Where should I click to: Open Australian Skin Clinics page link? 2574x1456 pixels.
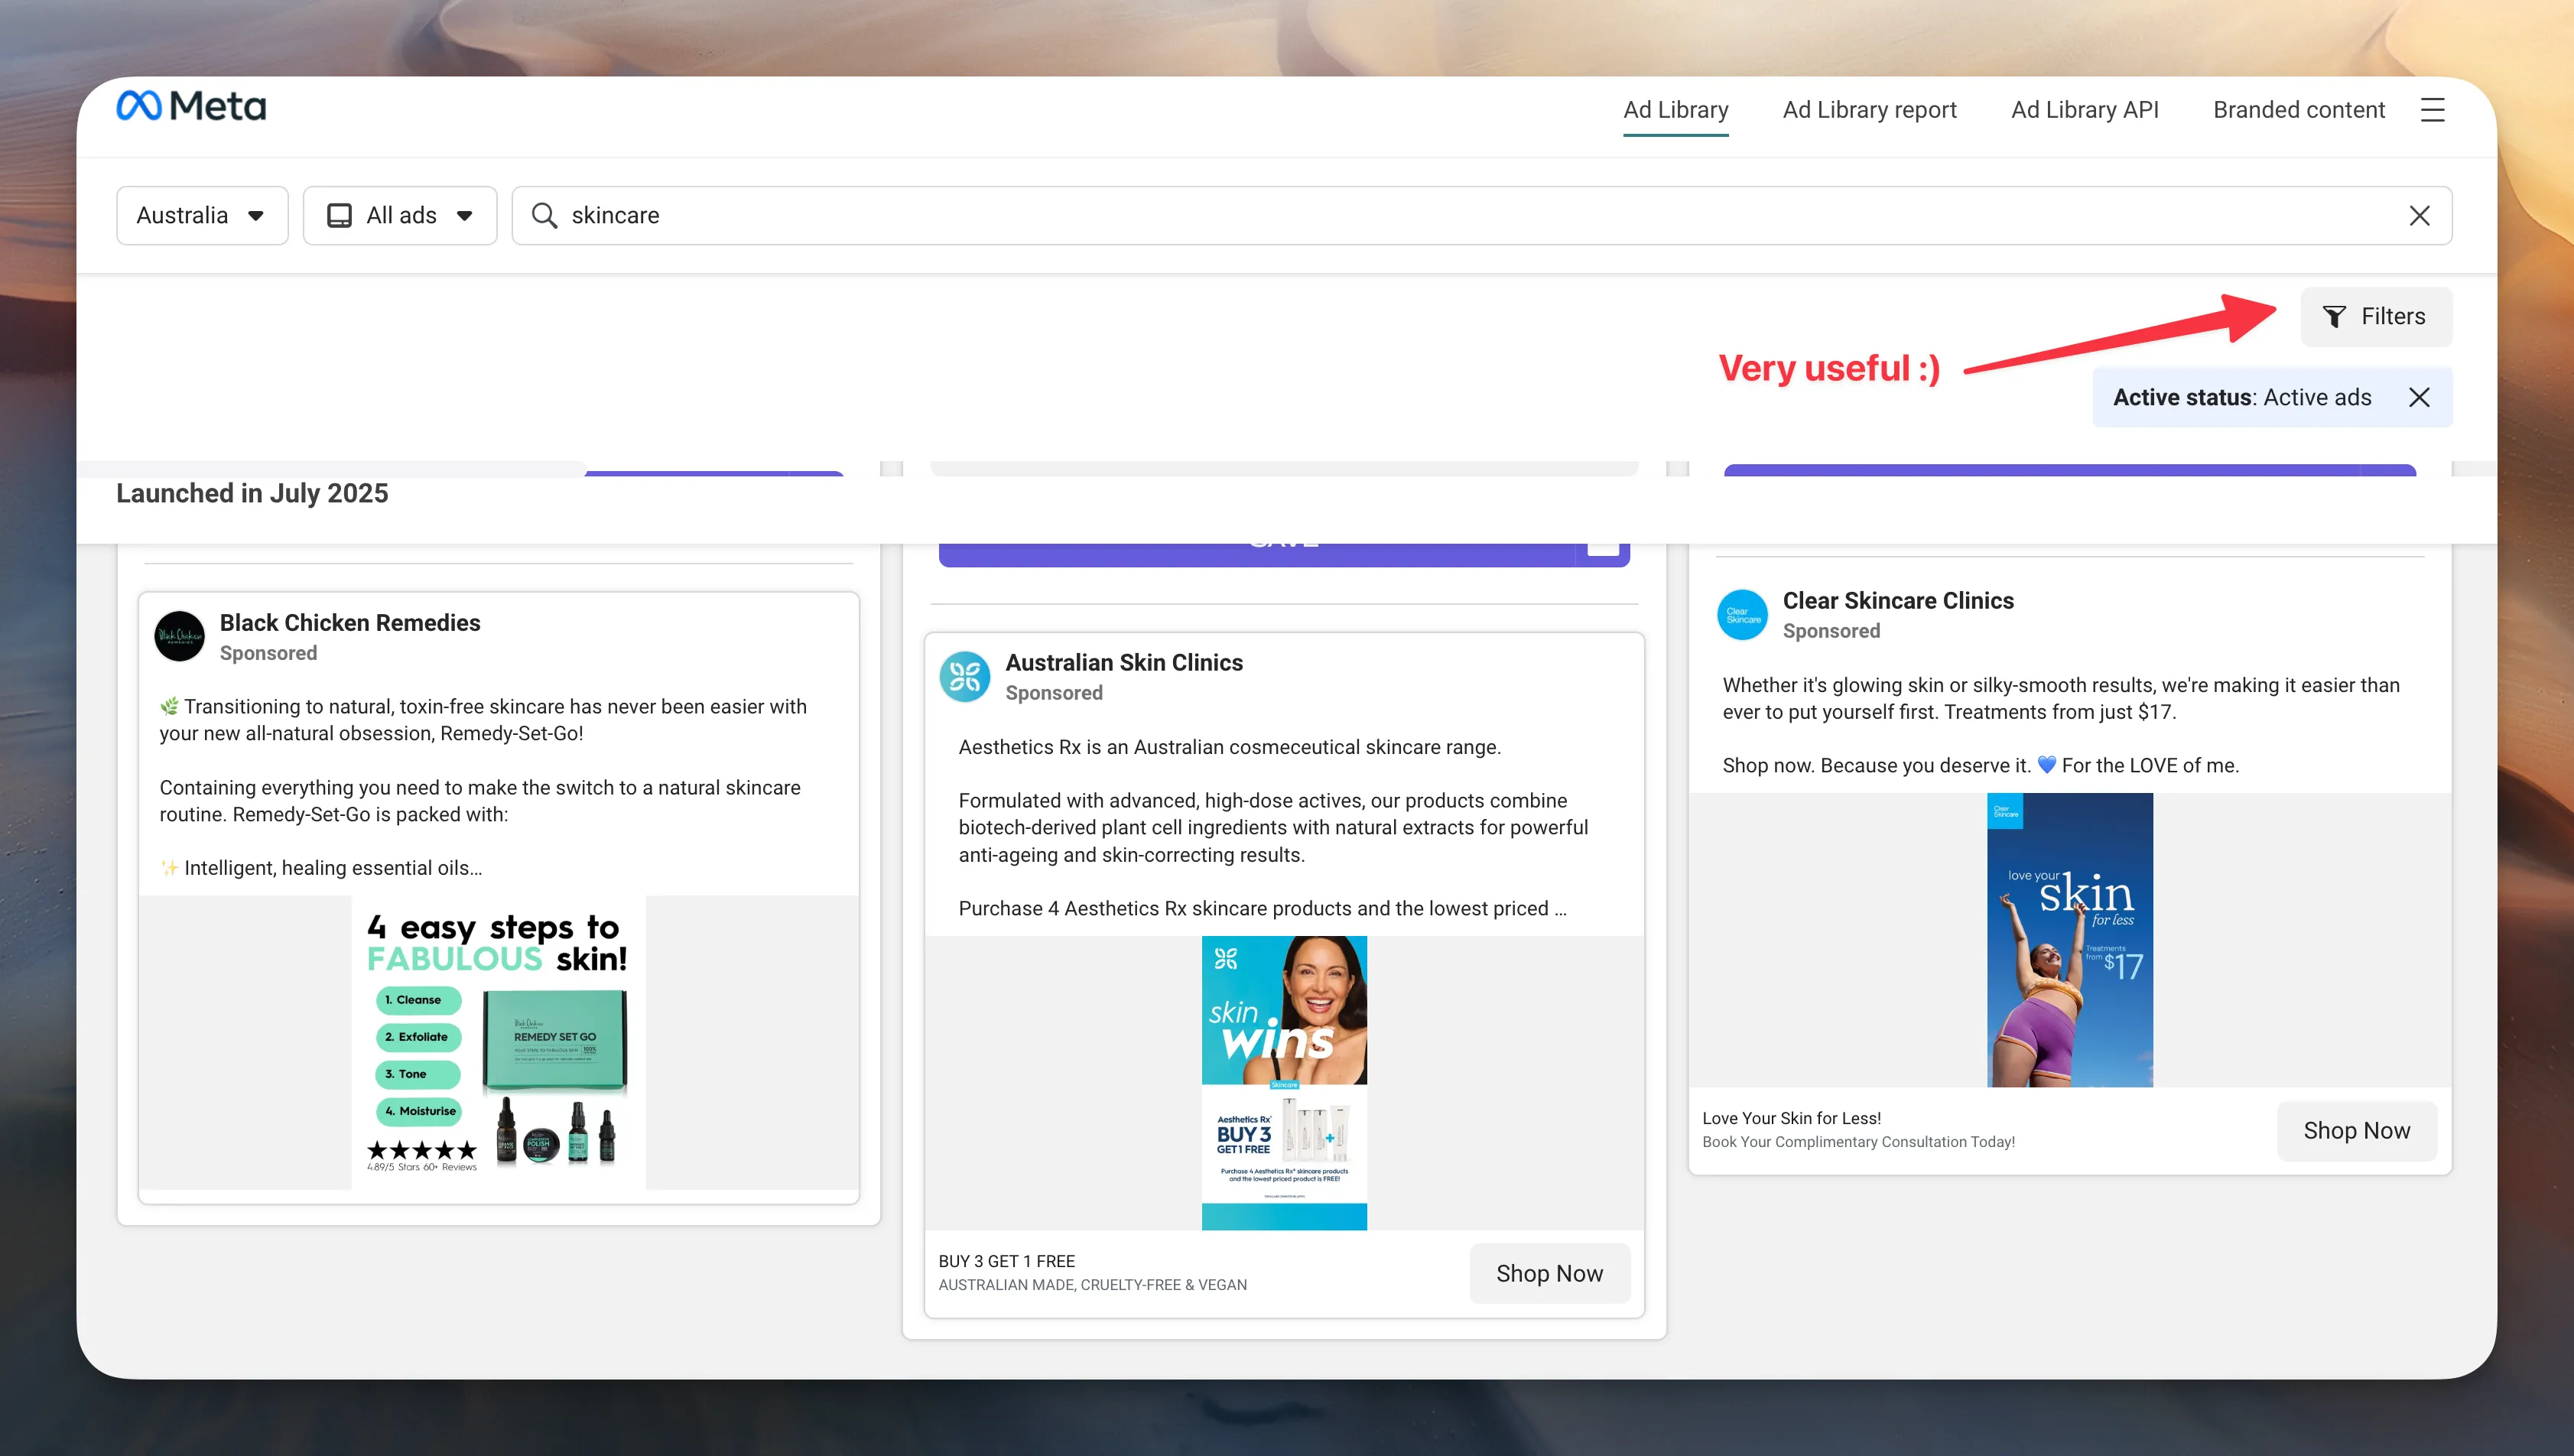pyautogui.click(x=1124, y=662)
